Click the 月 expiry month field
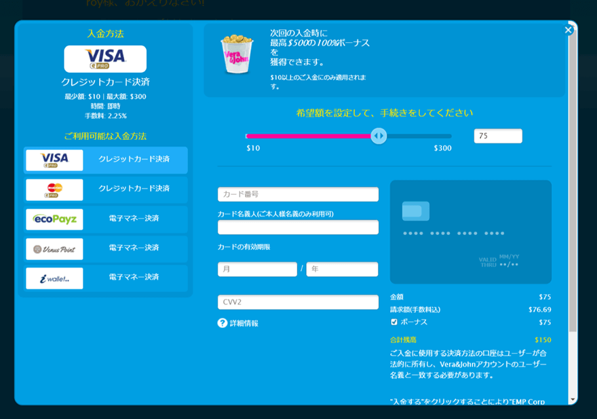 coord(257,269)
